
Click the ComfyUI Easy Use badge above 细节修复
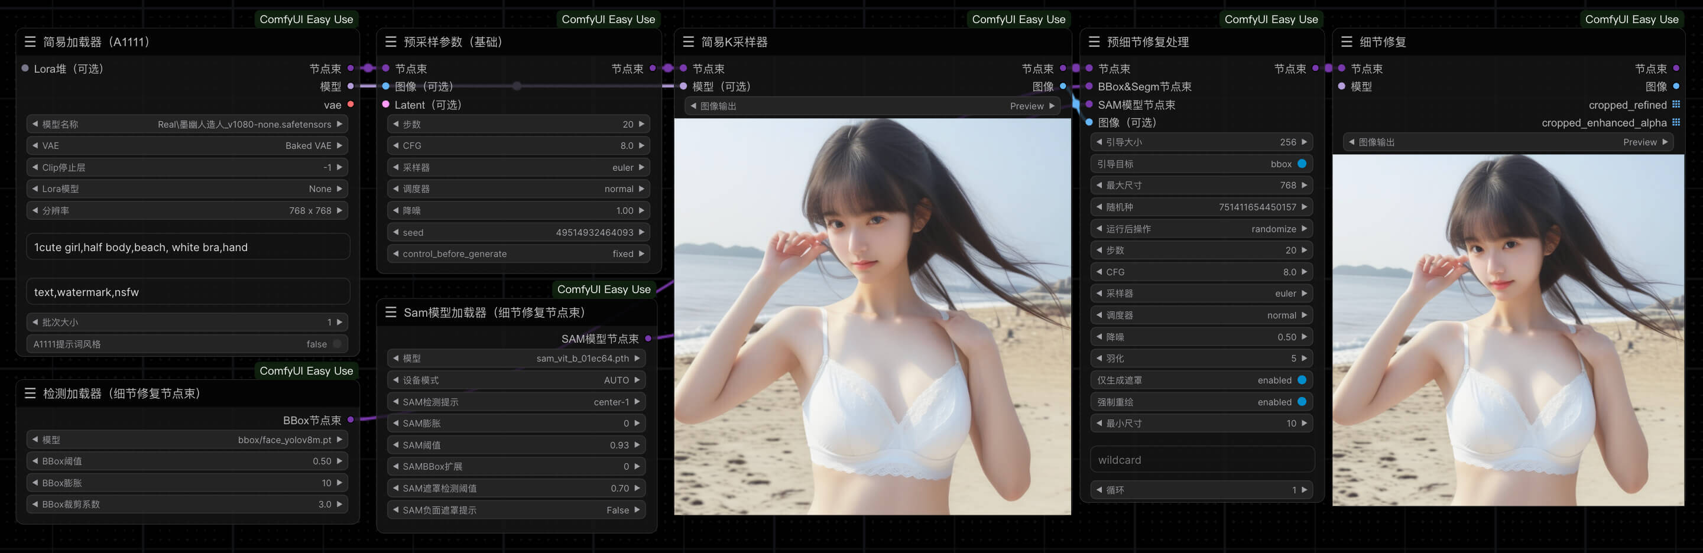pyautogui.click(x=1631, y=19)
